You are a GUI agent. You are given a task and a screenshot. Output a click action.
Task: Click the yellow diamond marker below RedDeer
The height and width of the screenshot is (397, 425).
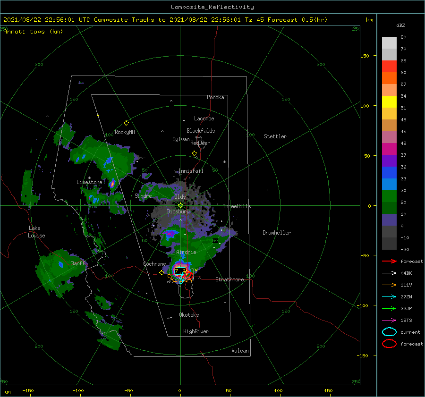[195, 153]
